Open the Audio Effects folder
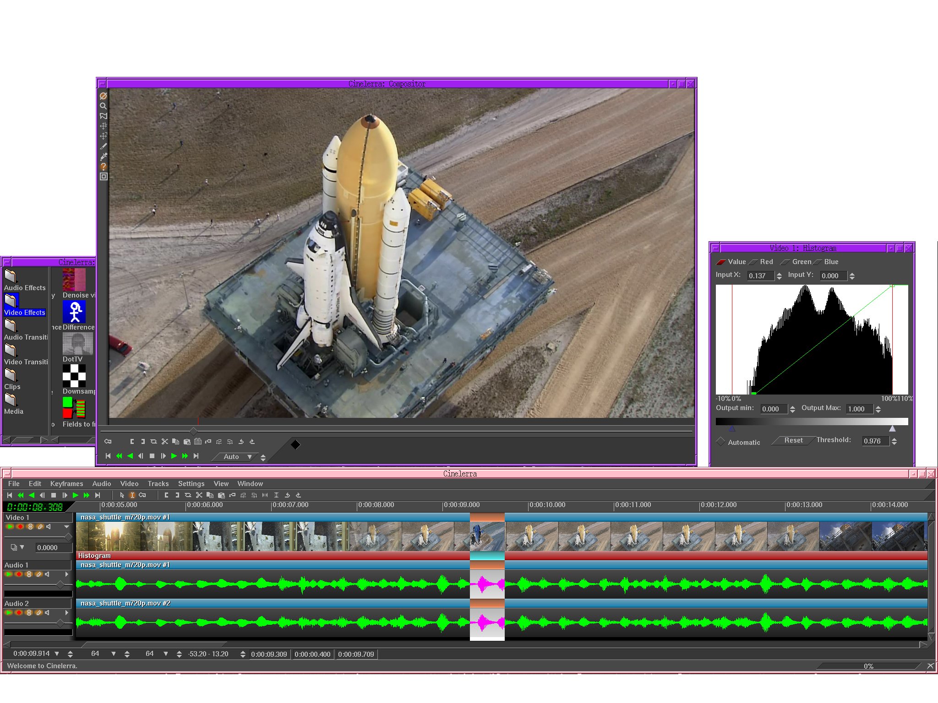Screen dimensions: 938x703 tap(25, 281)
